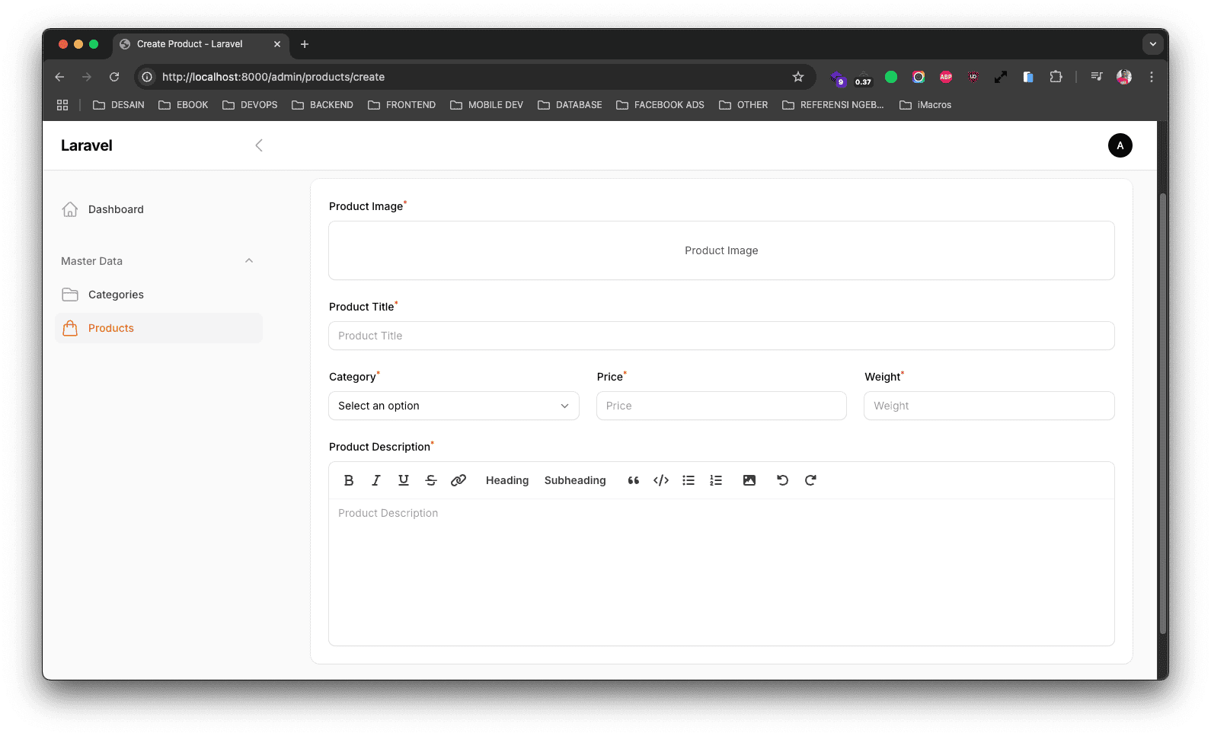Screen dimensions: 1211x736
Task: Collapse the sidebar with chevron
Action: [259, 145]
